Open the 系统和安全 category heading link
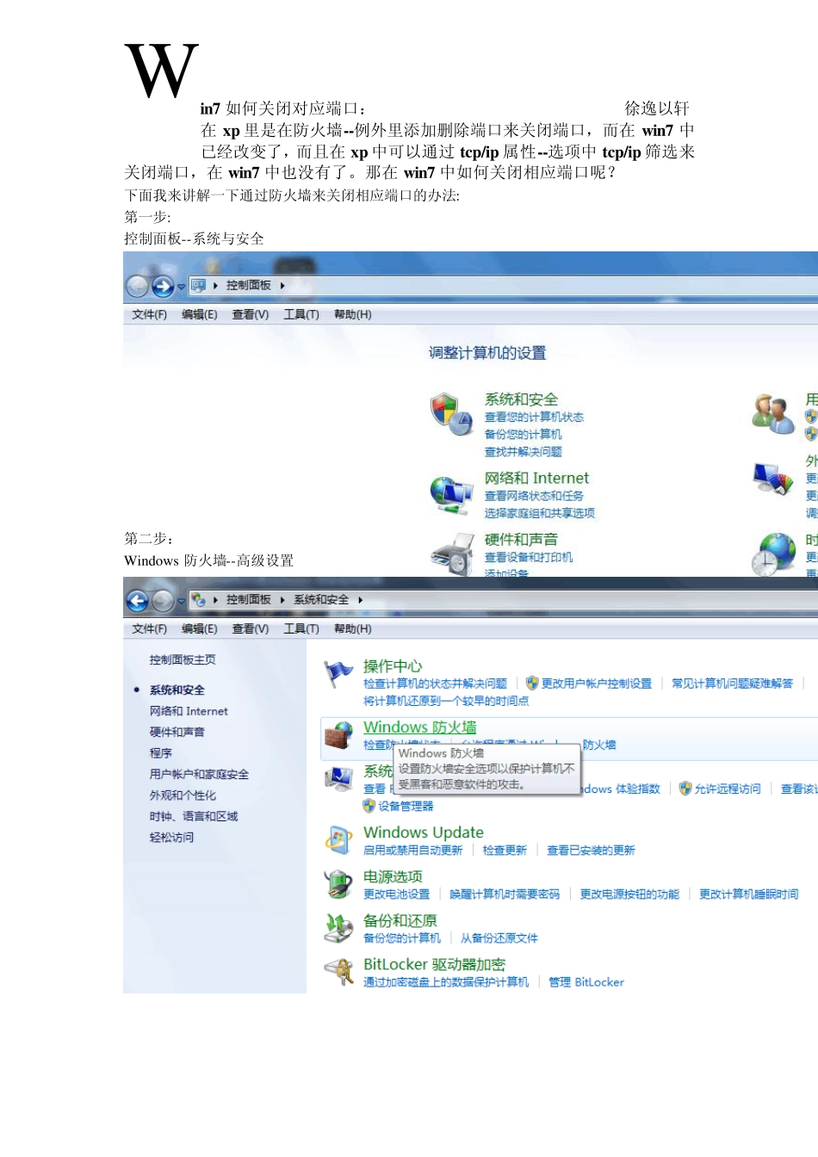 pos(521,399)
